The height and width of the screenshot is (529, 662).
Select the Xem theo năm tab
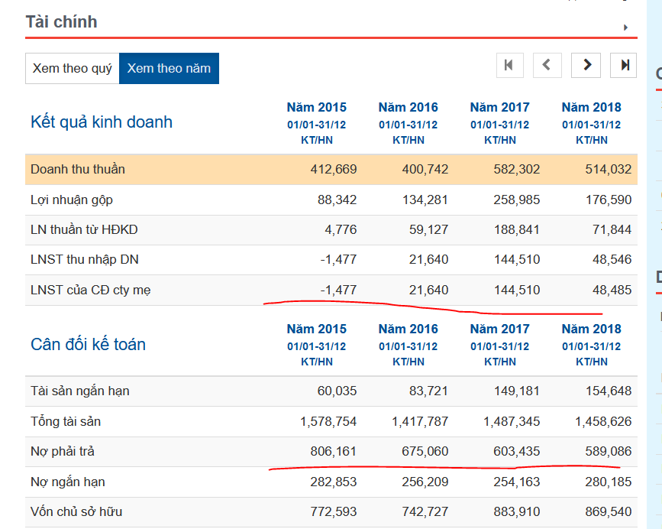point(169,69)
